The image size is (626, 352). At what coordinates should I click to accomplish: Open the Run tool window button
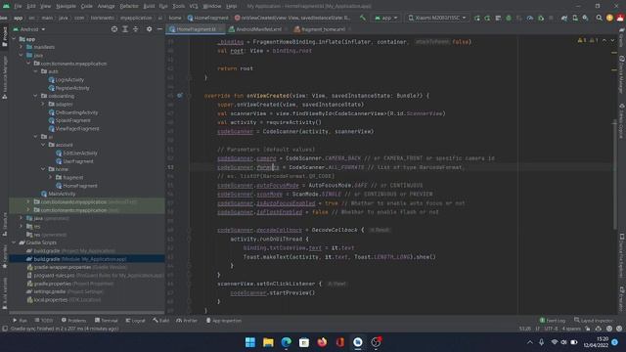point(20,321)
